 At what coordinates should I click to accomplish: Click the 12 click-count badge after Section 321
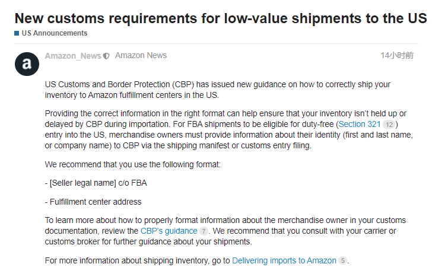tap(389, 125)
